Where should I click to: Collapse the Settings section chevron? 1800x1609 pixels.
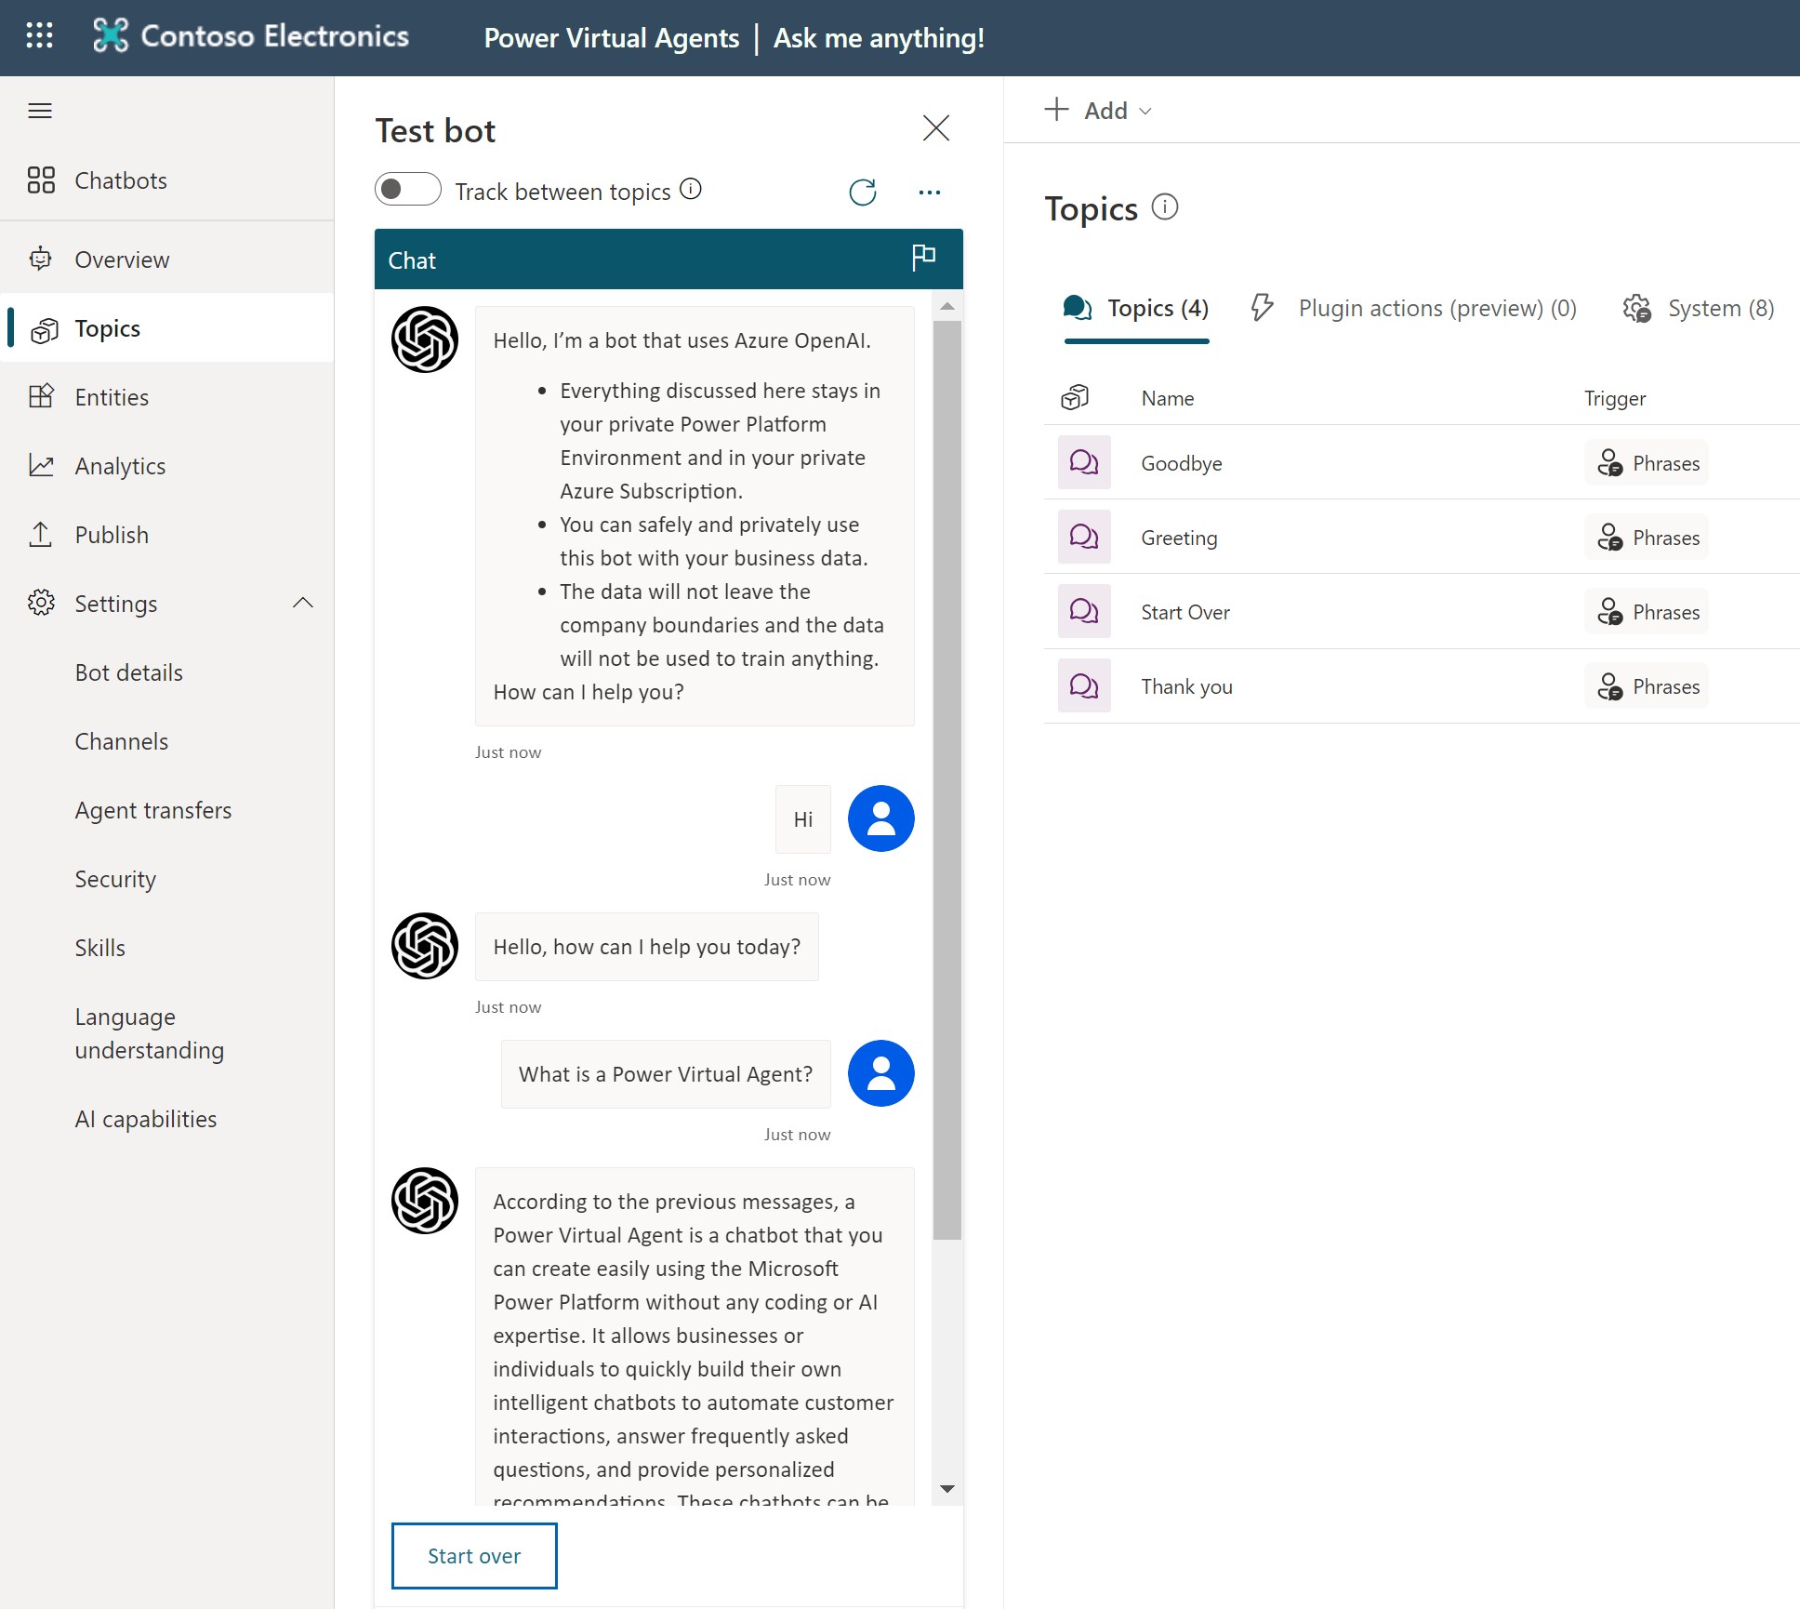pyautogui.click(x=303, y=603)
